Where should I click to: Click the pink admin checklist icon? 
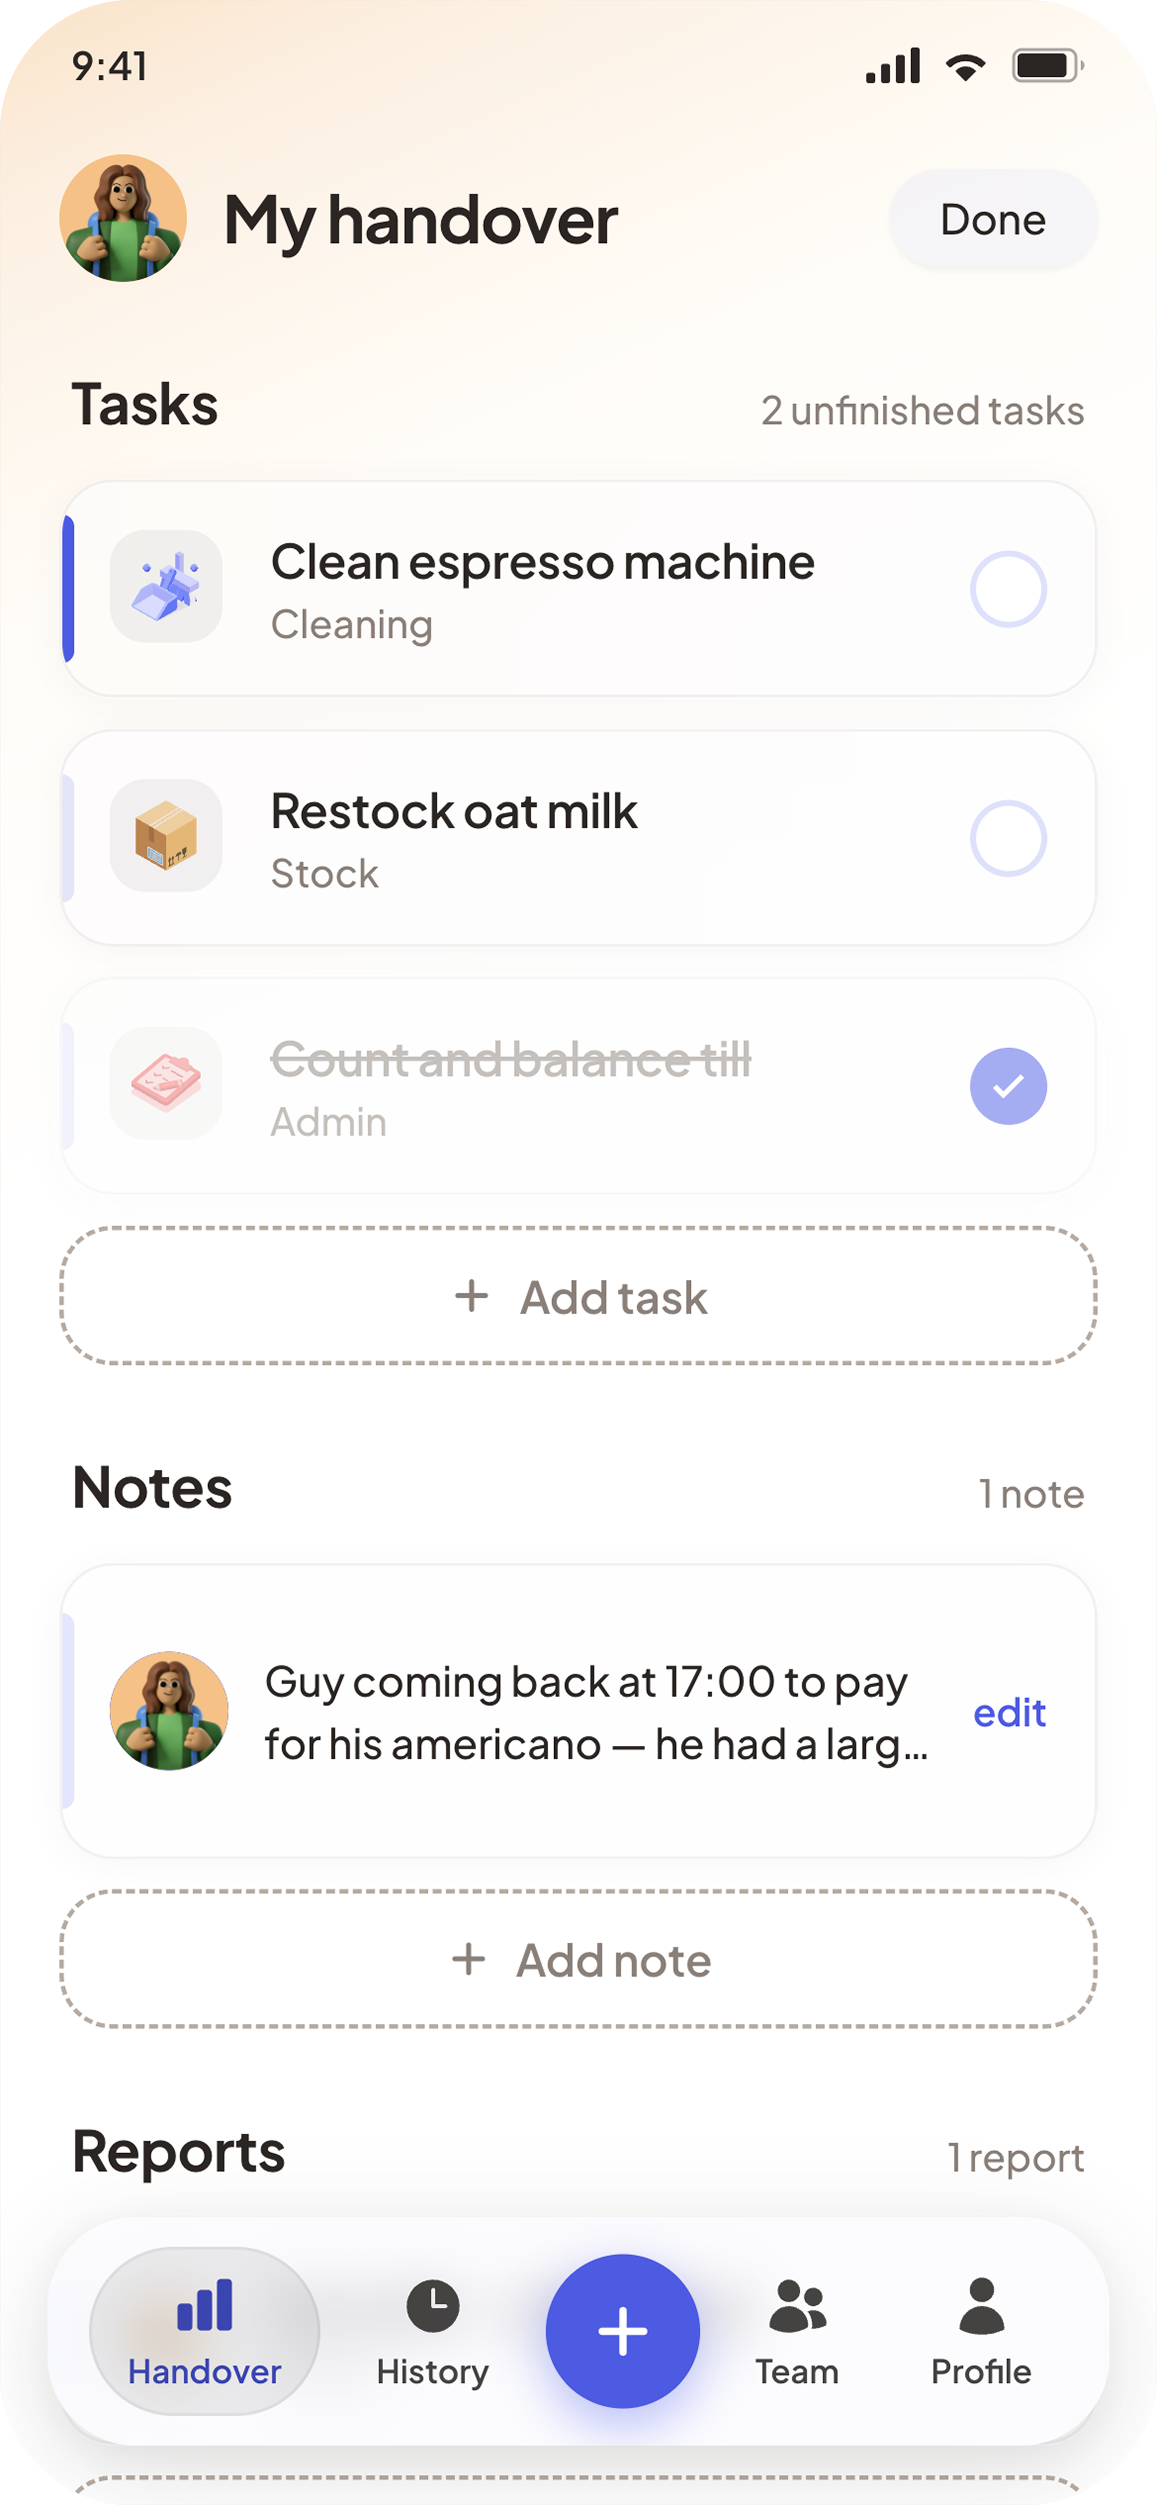(x=166, y=1083)
